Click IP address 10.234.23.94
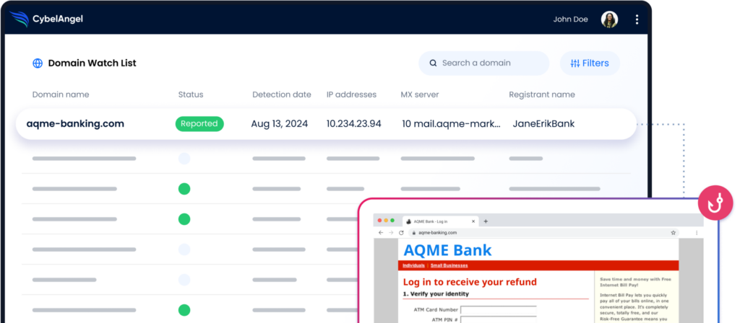 (353, 124)
